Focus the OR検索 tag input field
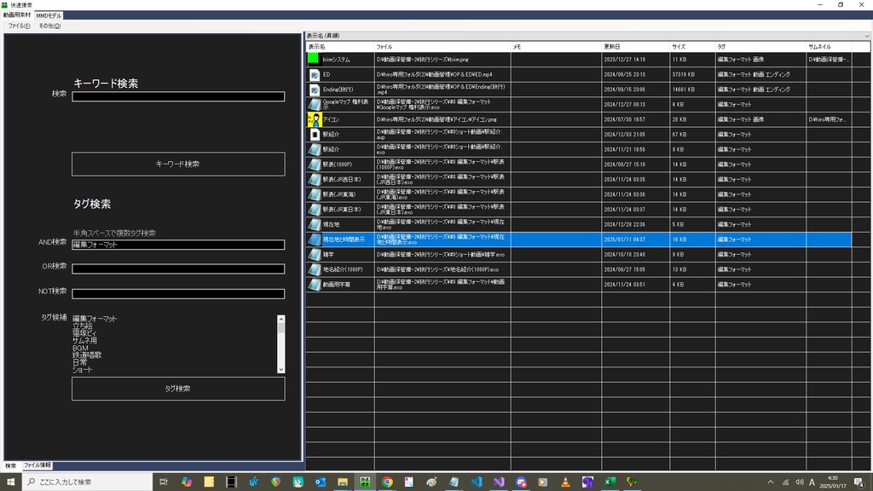 point(178,269)
